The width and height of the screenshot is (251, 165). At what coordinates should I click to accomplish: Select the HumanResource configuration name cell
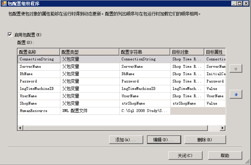[x=39, y=111]
